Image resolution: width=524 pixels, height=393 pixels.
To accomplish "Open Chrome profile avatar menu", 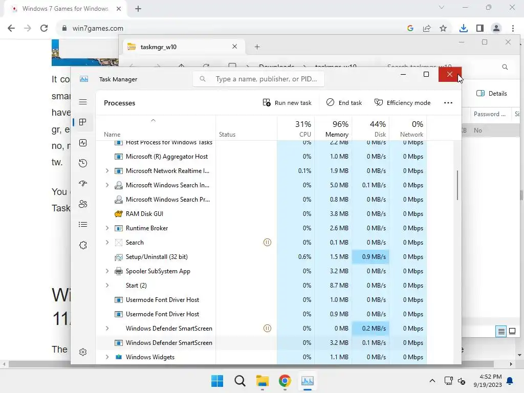I will click(x=496, y=29).
